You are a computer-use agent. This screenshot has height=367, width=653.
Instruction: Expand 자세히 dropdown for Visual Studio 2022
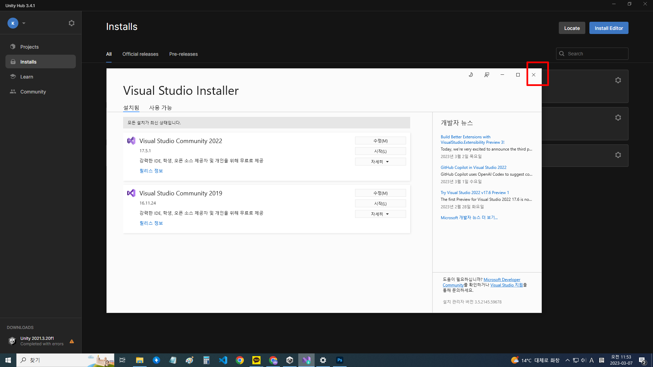[380, 162]
